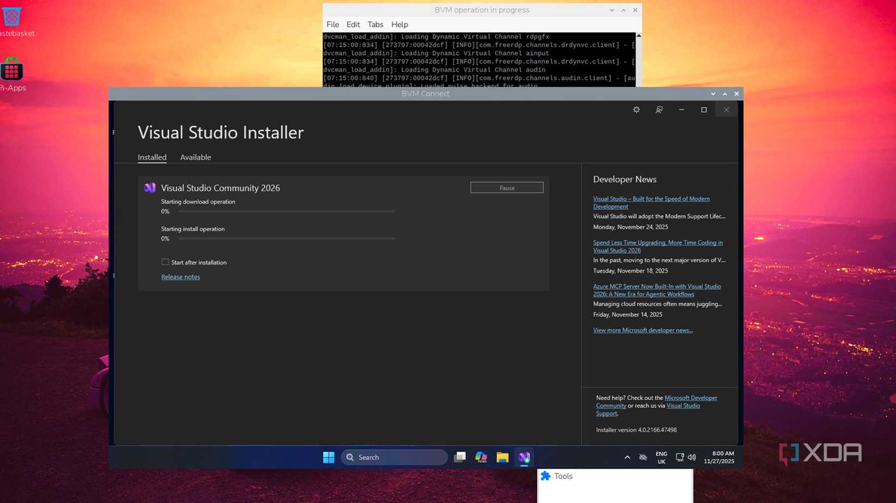Viewport: 896px width, 503px height.
Task: Launch Microsoft 365 Copilot from the taskbar
Action: pos(480,457)
